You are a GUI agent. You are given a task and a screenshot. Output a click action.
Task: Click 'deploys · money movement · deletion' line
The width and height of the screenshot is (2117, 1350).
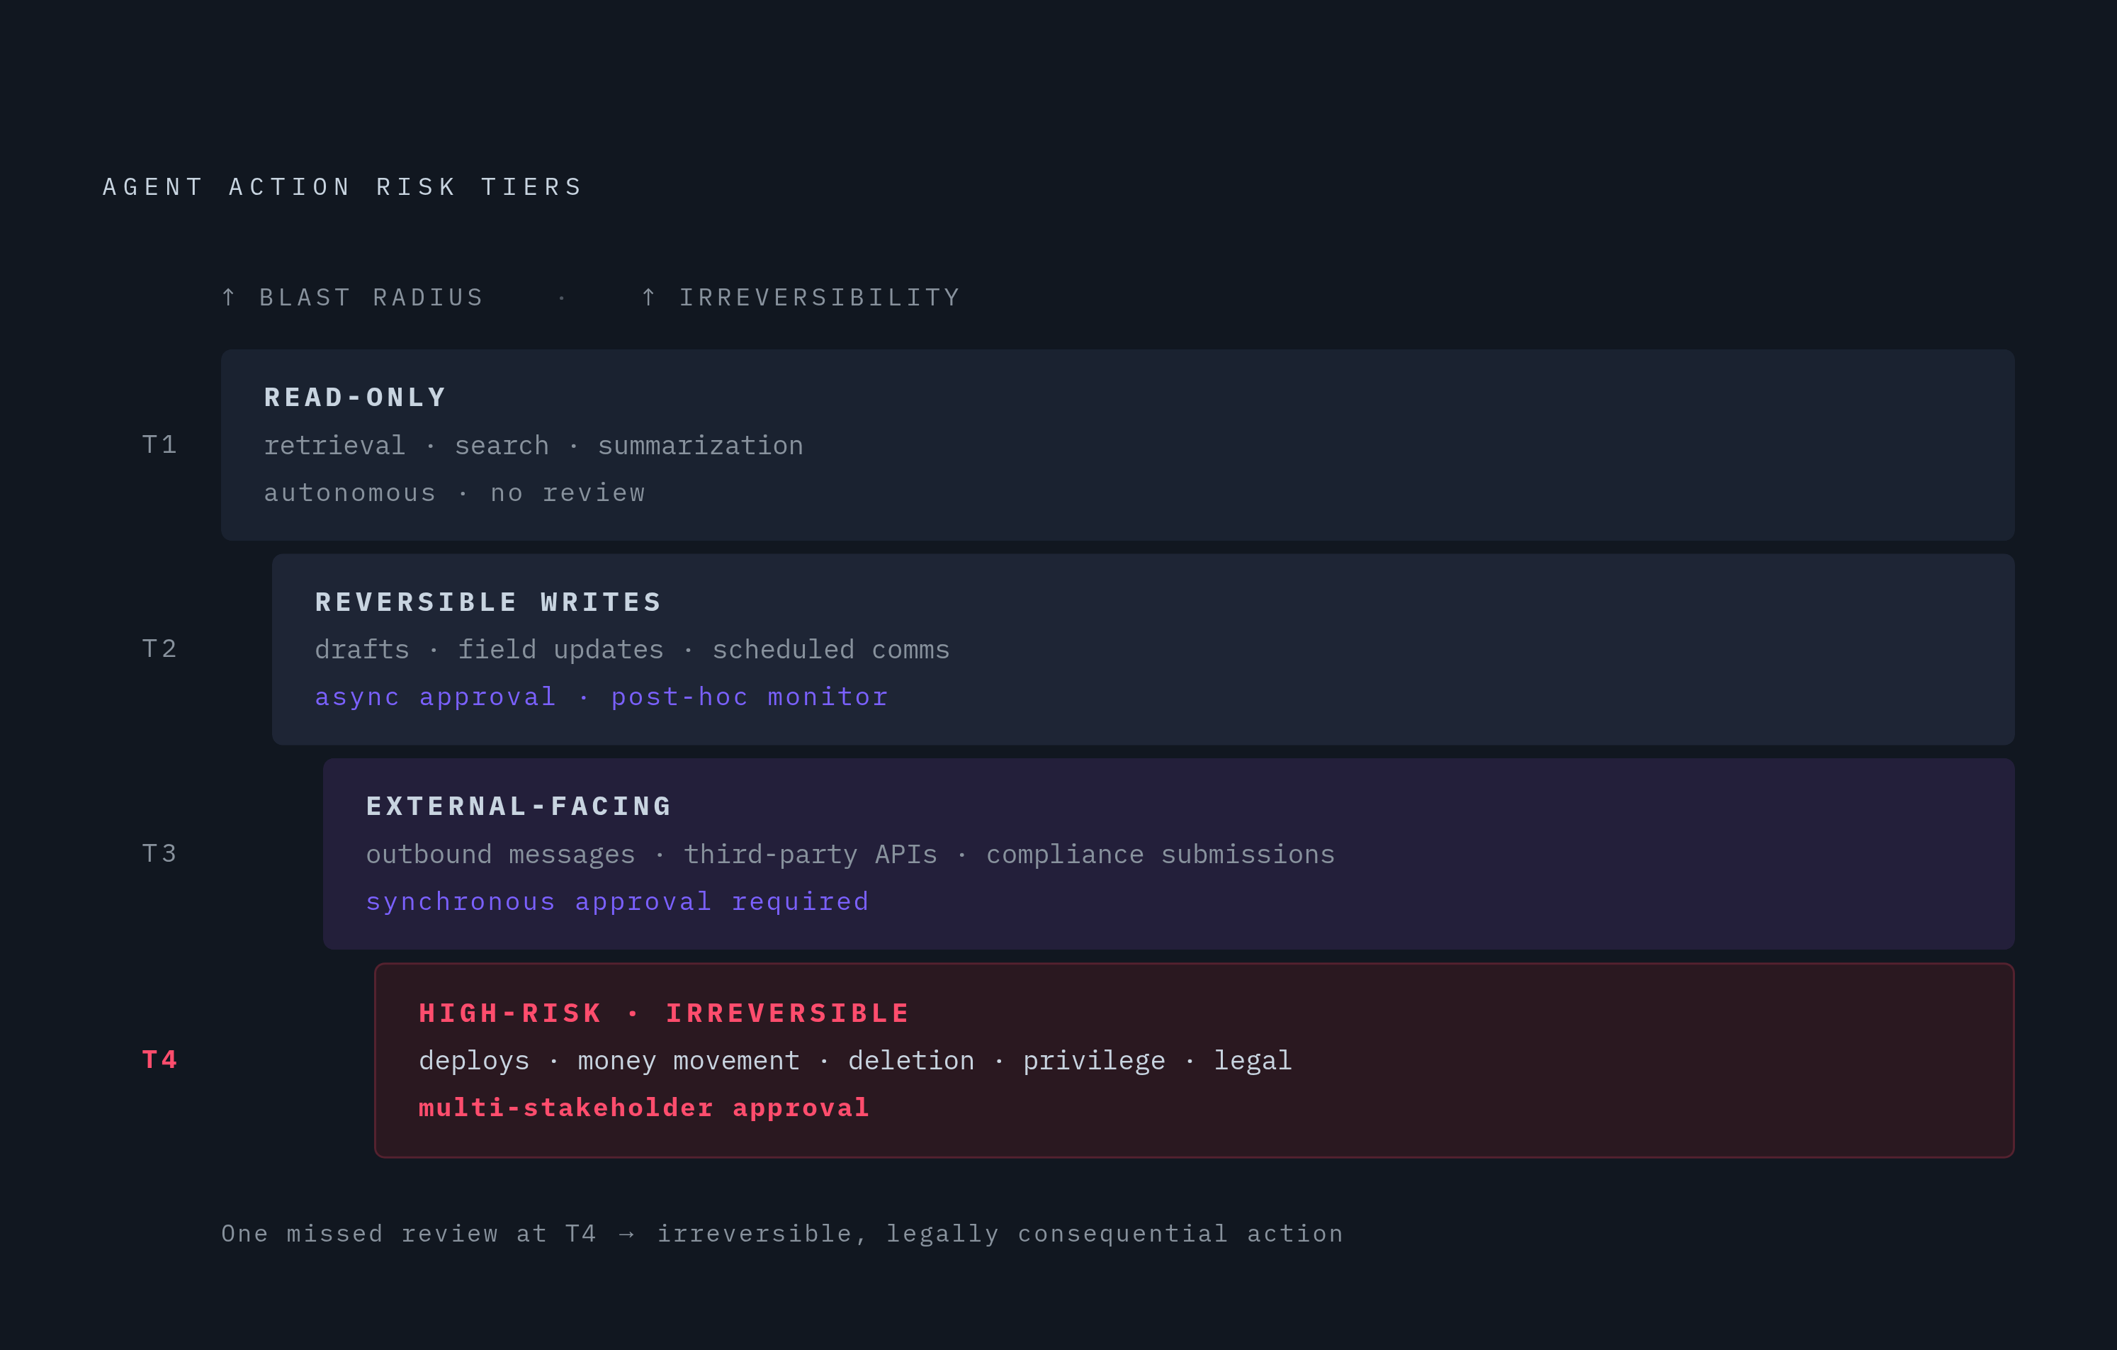(854, 1061)
